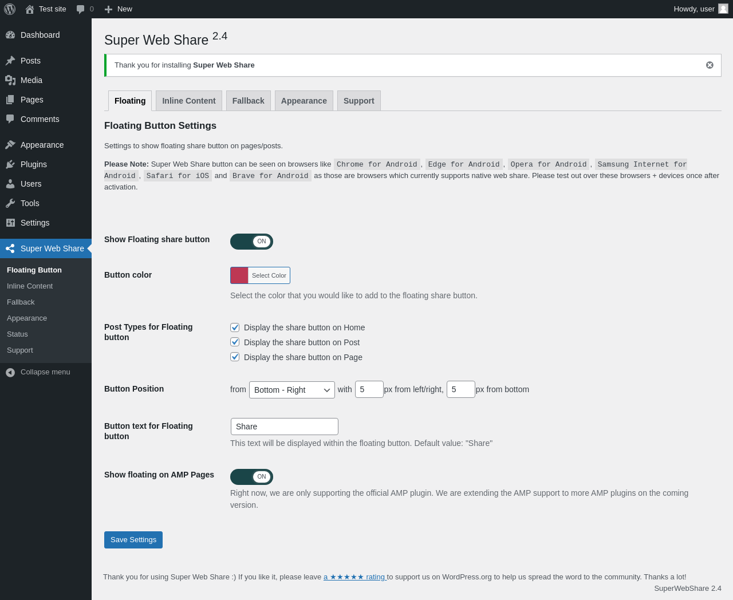Click the Media library icon
The width and height of the screenshot is (733, 600).
[x=10, y=80]
